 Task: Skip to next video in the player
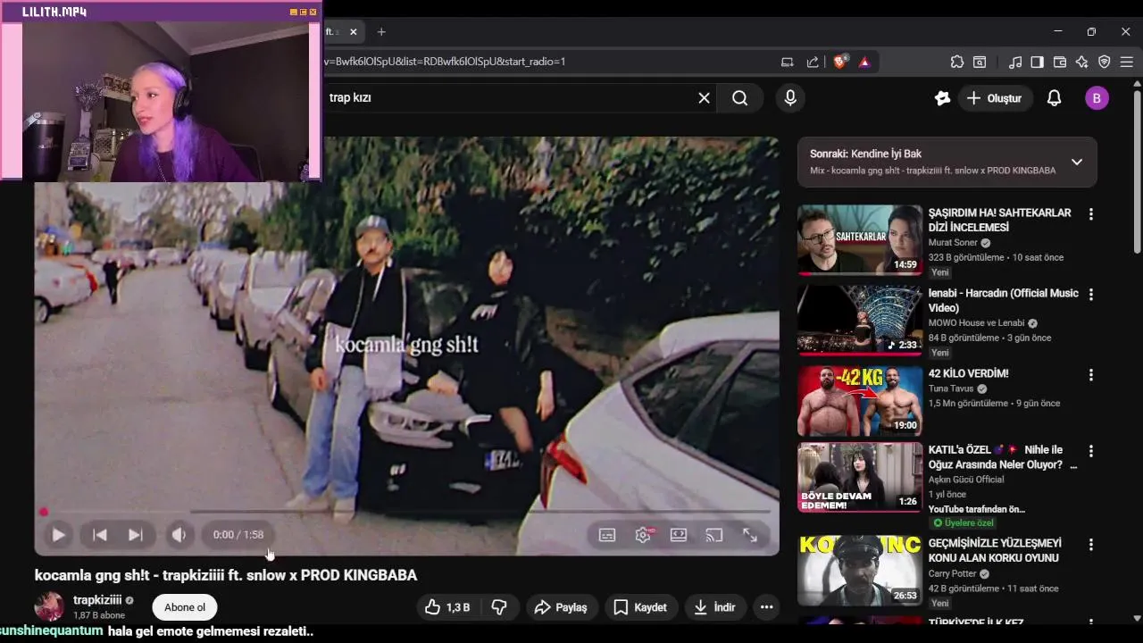point(136,535)
